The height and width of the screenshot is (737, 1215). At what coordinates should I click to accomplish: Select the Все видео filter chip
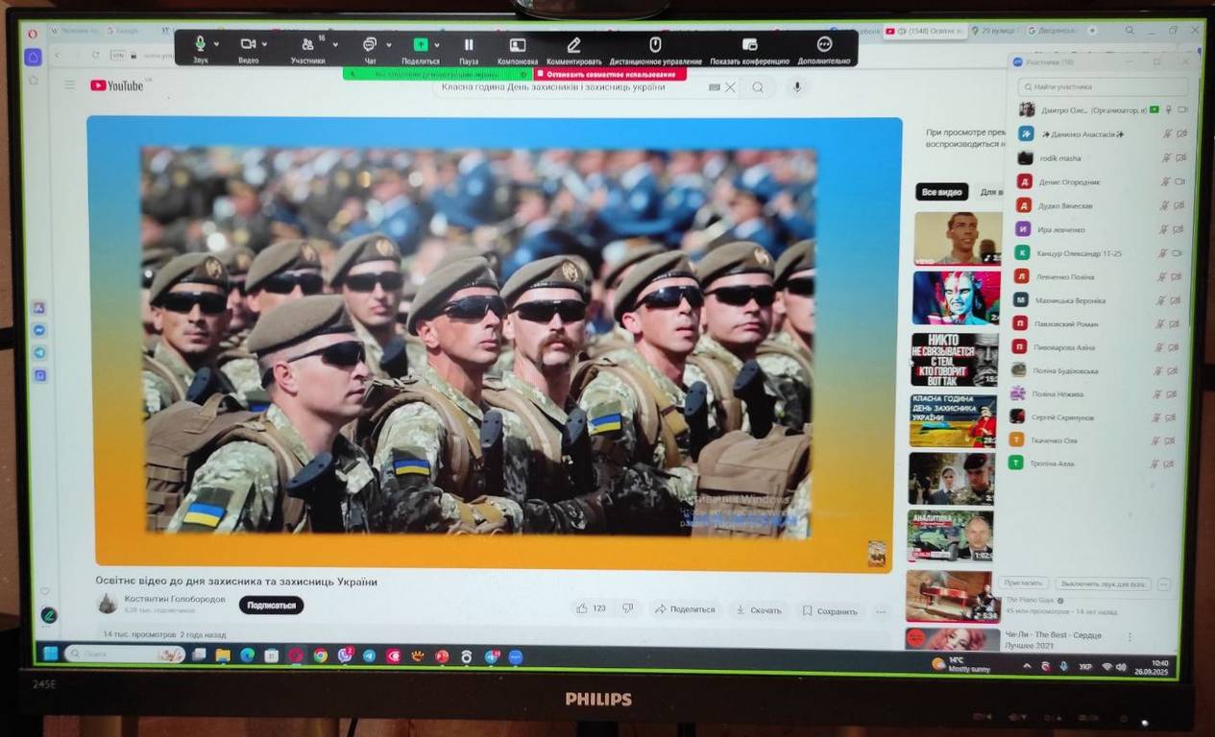(x=941, y=192)
